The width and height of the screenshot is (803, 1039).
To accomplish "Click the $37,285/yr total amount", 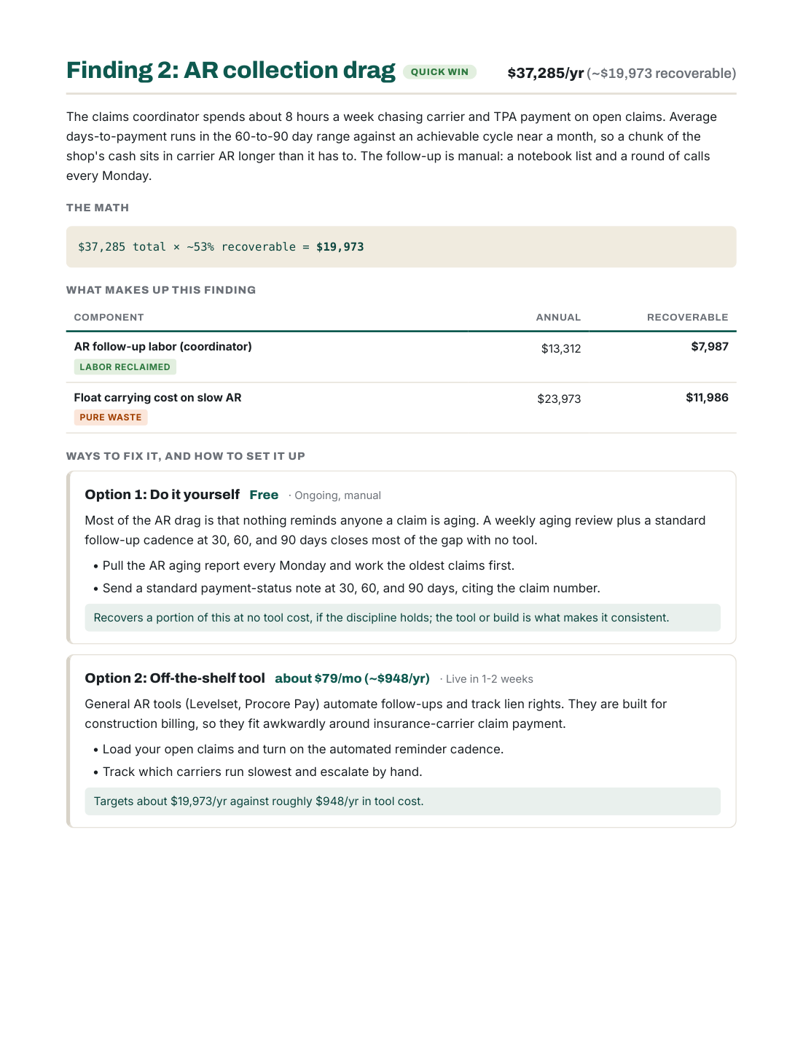I will coord(546,73).
